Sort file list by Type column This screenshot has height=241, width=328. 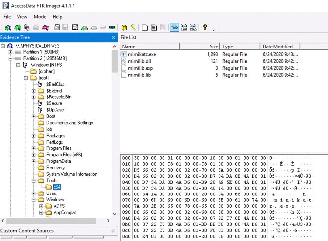point(240,47)
